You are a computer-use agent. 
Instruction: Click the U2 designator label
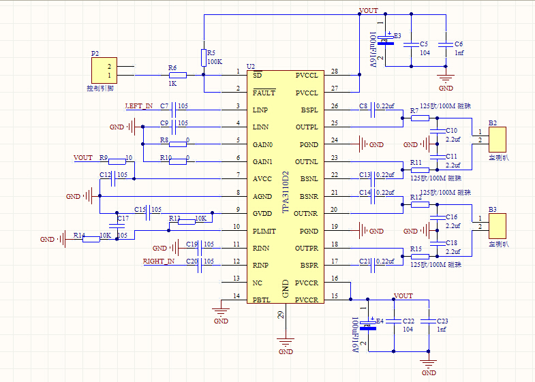(x=251, y=67)
